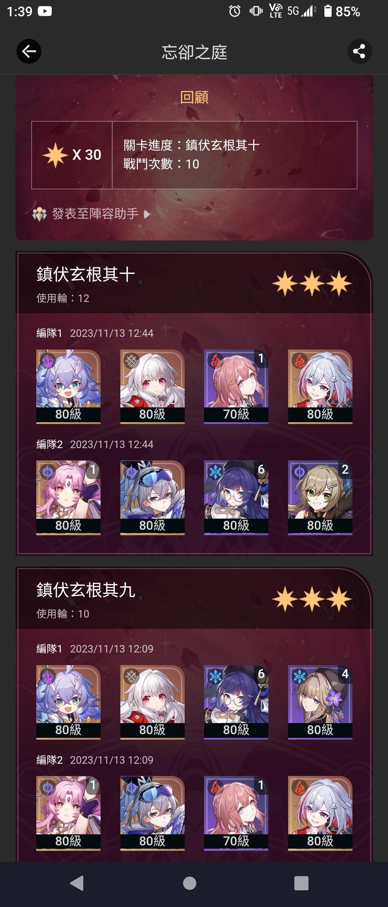Open the blue-haired dragon character in 其十 team 1
388x907 pixels.
click(68, 387)
